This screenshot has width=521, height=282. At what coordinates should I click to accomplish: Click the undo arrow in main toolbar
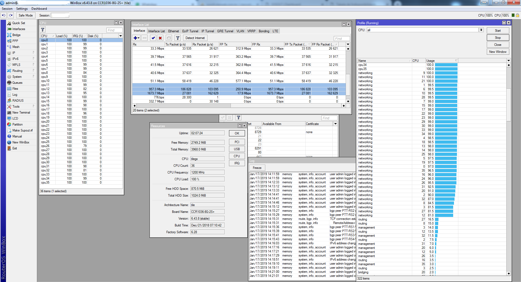coord(4,15)
